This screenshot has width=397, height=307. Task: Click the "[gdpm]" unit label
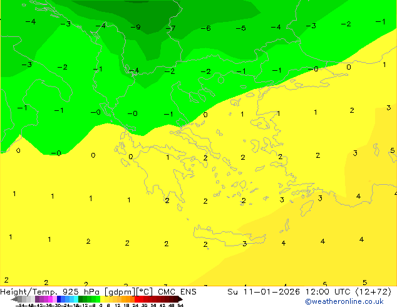pyautogui.click(x=120, y=292)
